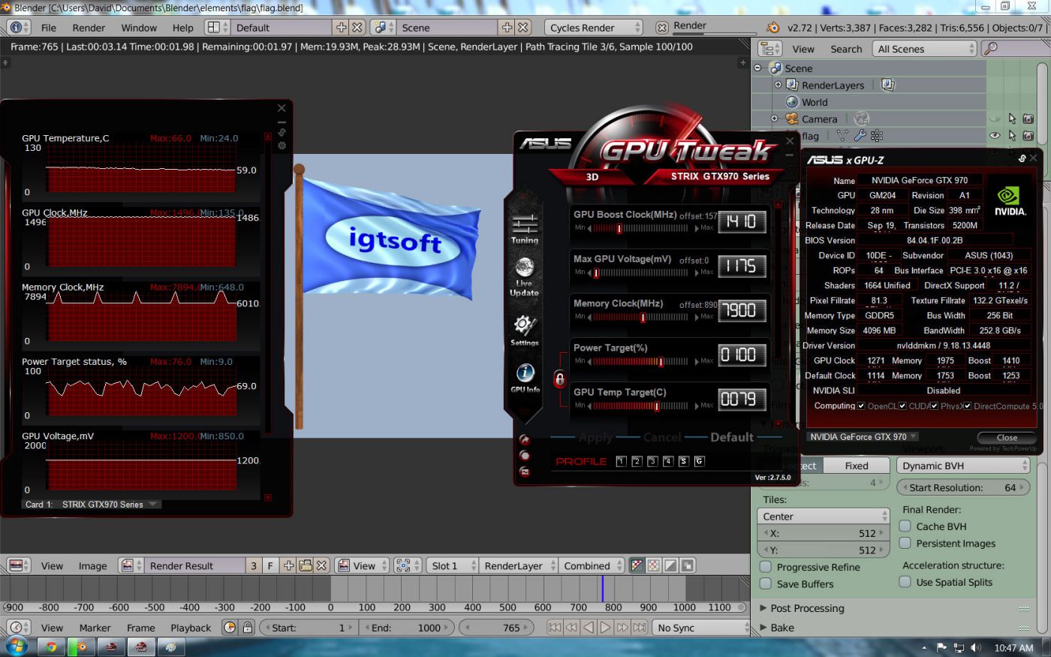Open GPU Tweak Settings gear

[x=524, y=330]
